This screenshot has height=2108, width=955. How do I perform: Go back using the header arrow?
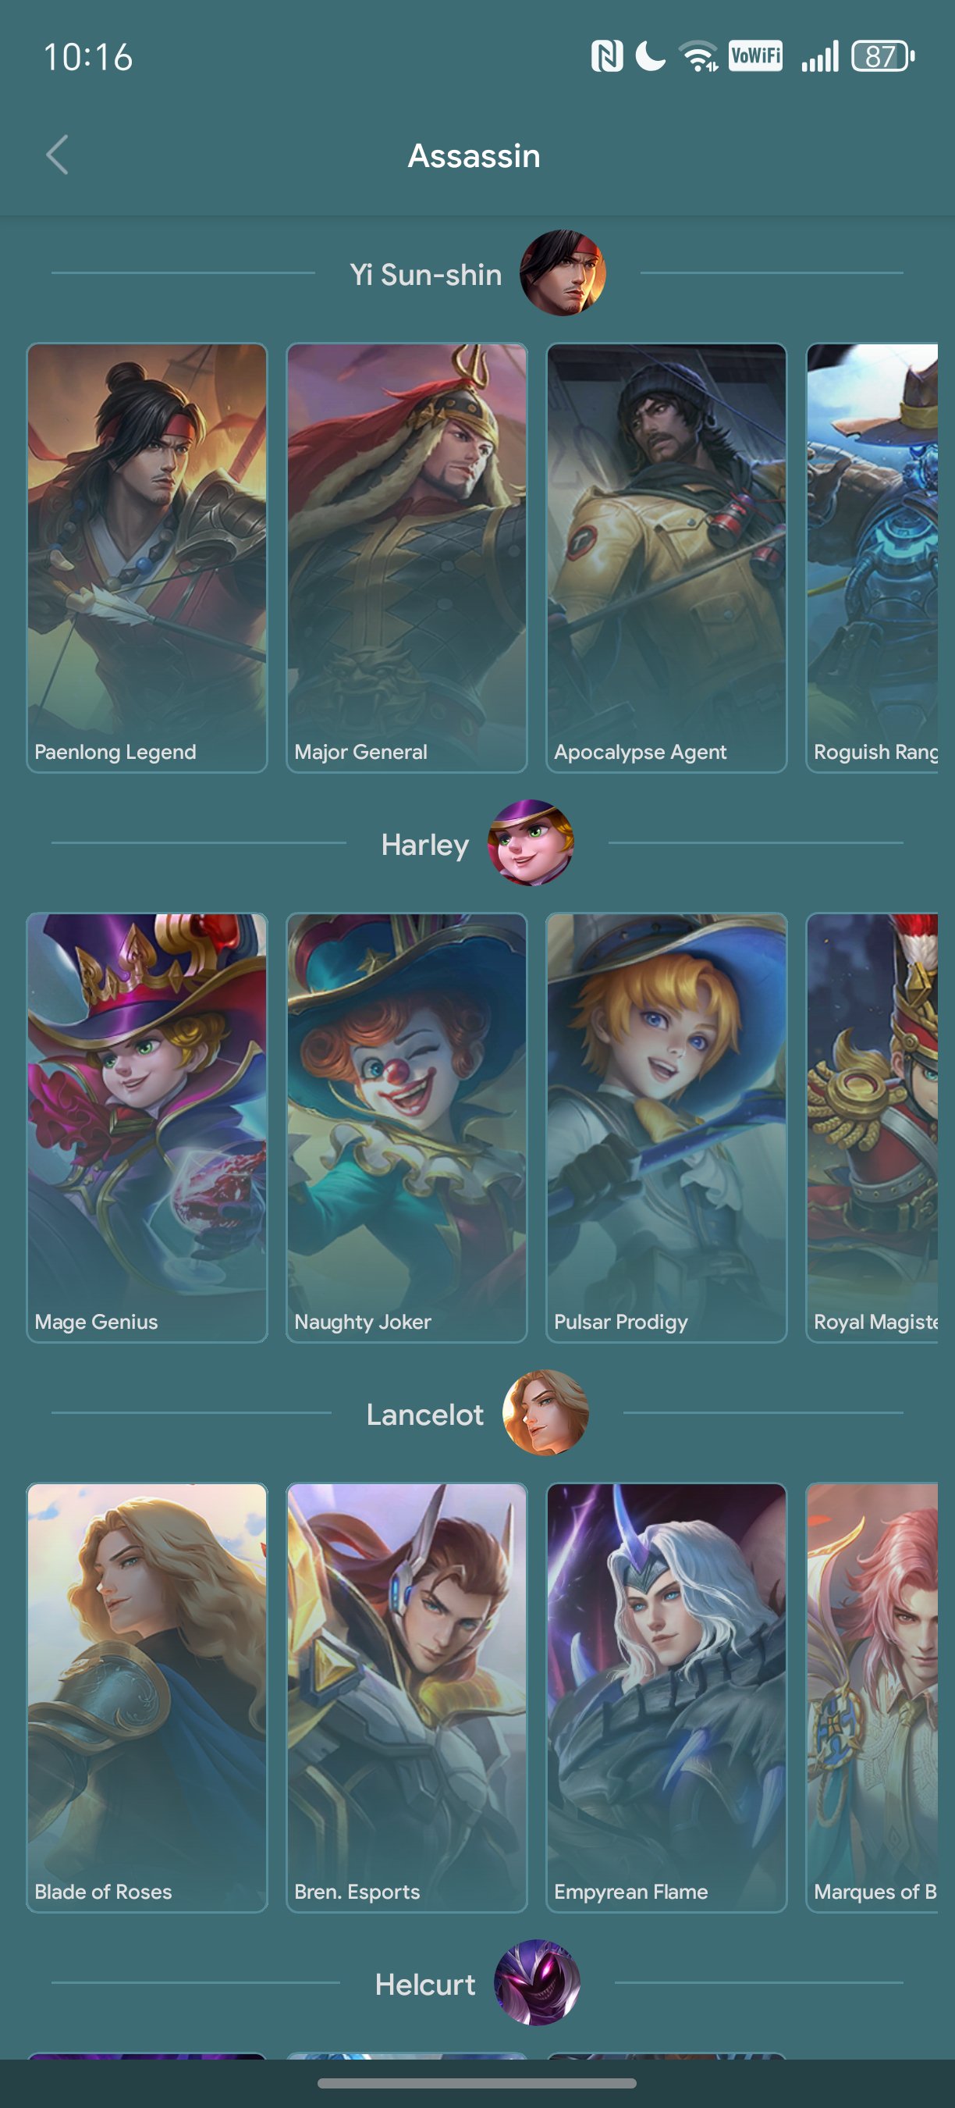[x=57, y=155]
